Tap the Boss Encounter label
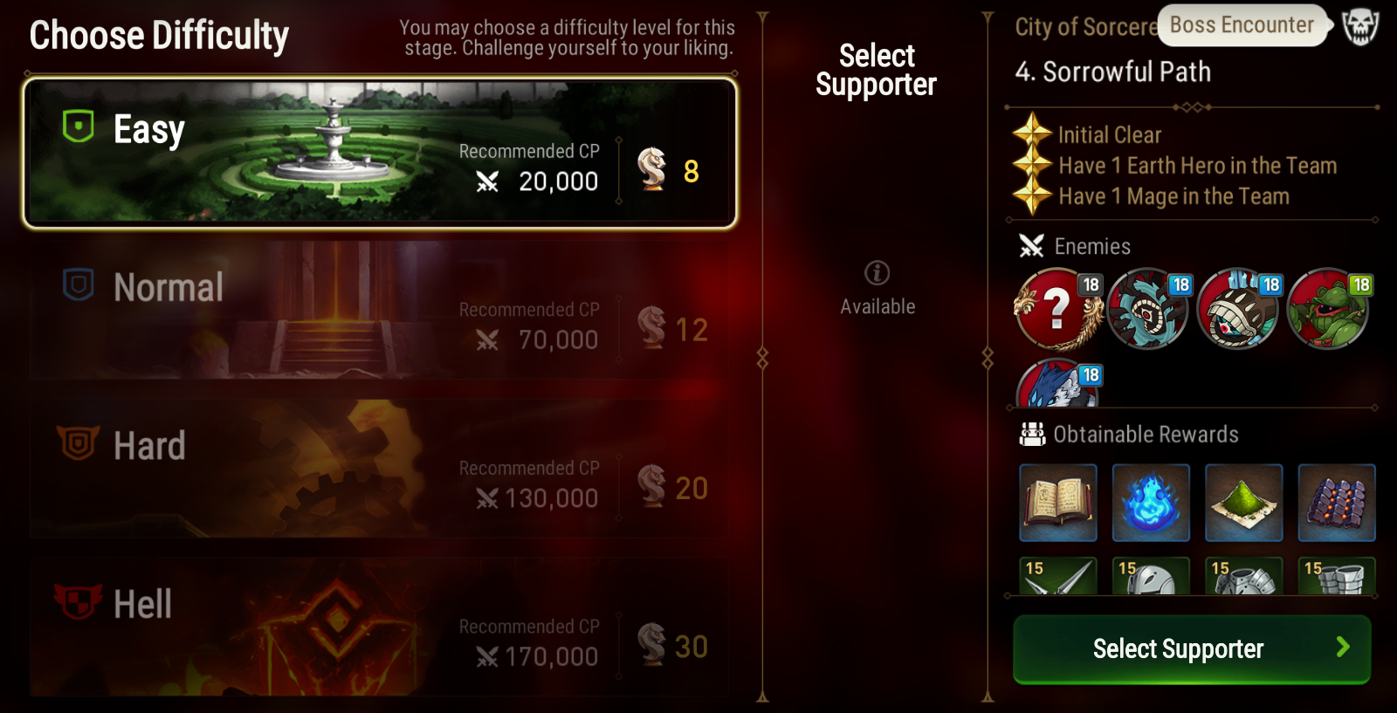This screenshot has width=1397, height=713. point(1242,25)
